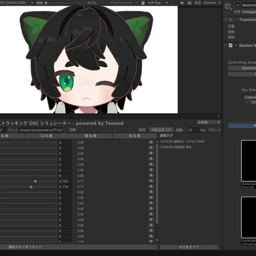Click the parameter list vertical scrollbar
This screenshot has width=256, height=256.
[157, 184]
